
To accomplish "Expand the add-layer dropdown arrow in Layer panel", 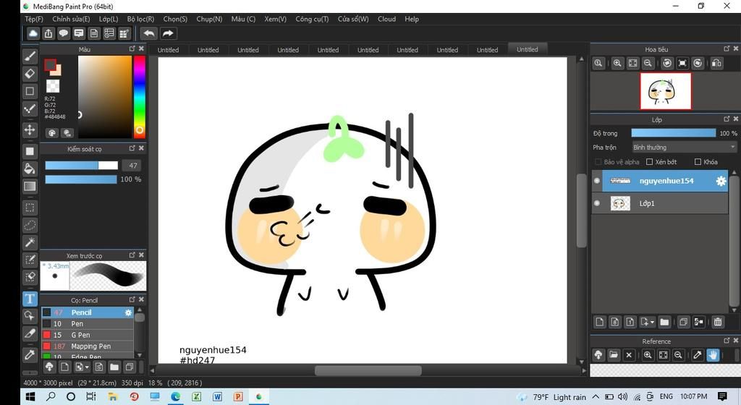I will point(652,322).
